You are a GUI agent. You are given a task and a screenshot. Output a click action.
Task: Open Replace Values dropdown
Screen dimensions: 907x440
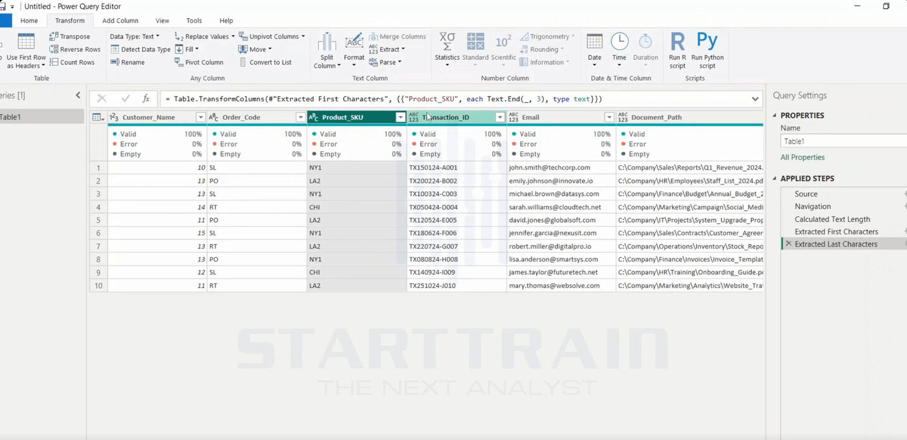click(204, 37)
